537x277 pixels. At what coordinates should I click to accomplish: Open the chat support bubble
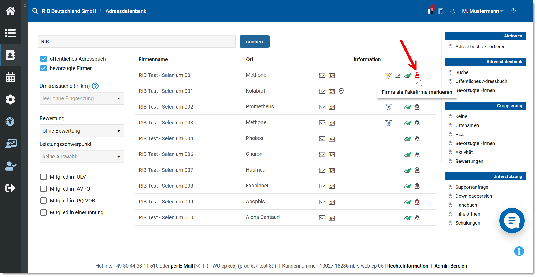[511, 221]
